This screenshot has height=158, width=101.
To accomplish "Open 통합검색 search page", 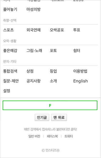I will (10, 71).
